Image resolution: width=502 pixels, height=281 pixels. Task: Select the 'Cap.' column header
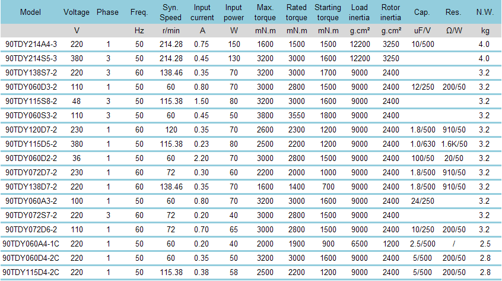pos(422,12)
